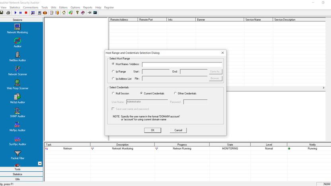Click the question mark help icon

[x=77, y=13]
